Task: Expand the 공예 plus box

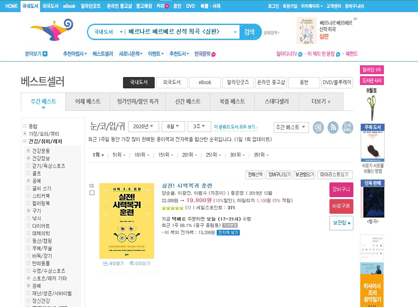Action: pyautogui.click(x=28, y=181)
